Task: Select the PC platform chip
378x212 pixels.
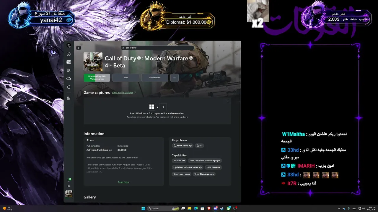Action: [200, 146]
